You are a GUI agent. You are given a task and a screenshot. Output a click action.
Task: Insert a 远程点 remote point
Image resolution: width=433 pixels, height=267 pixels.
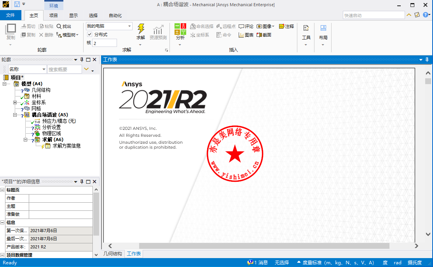click(226, 26)
